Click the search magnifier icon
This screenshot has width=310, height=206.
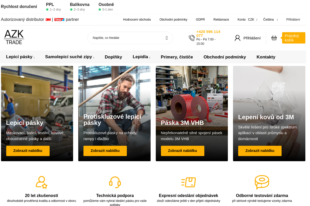(x=167, y=38)
